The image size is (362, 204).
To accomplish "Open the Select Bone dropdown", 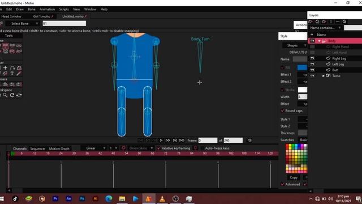I will [x=22, y=24].
